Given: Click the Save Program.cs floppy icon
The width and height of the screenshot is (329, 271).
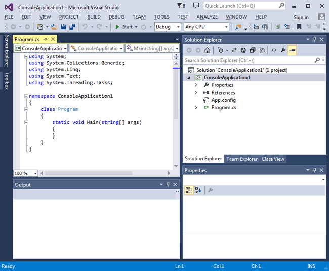Looking at the screenshot, I should [63, 27].
